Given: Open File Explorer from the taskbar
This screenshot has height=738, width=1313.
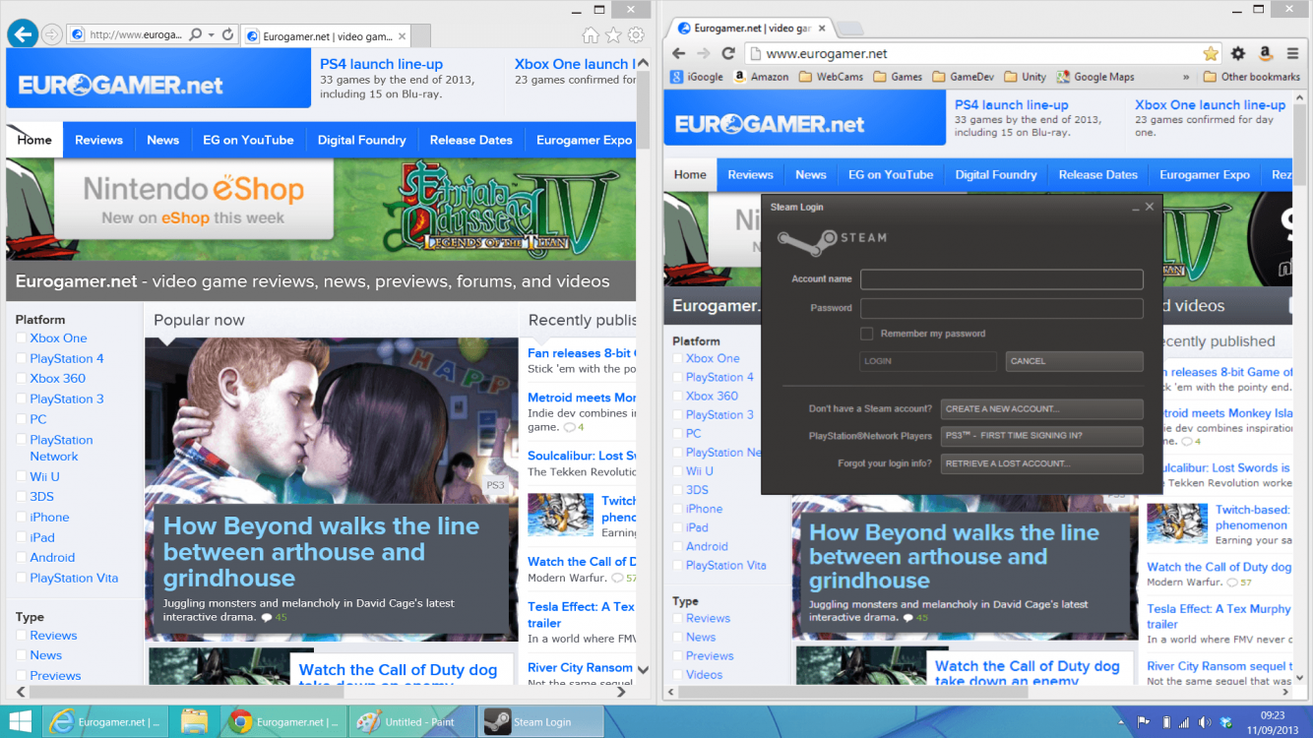Looking at the screenshot, I should point(194,721).
